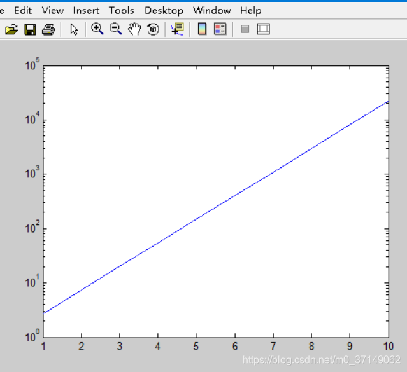Activate the Zoom In magnifier tool
Image resolution: width=407 pixels, height=372 pixels.
tap(97, 29)
